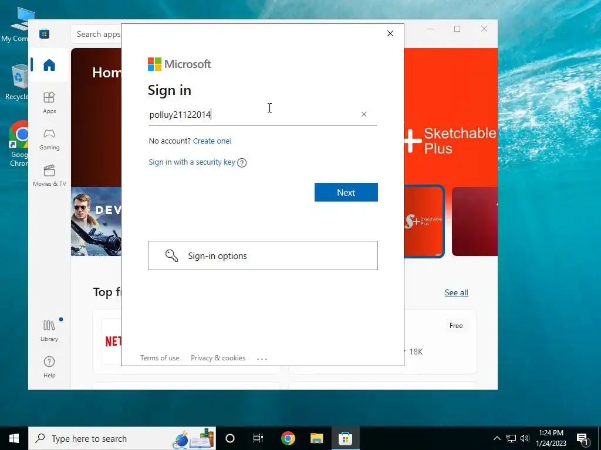Minimize the Microsoft Store window
Viewport: 601px width, 450px height.
click(430, 29)
